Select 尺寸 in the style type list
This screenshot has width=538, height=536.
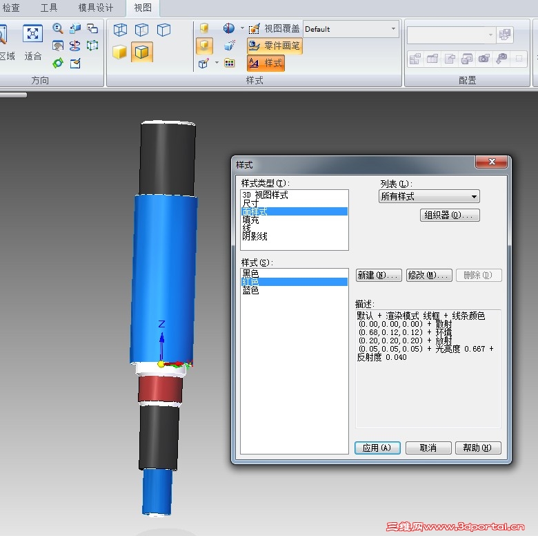[294, 203]
